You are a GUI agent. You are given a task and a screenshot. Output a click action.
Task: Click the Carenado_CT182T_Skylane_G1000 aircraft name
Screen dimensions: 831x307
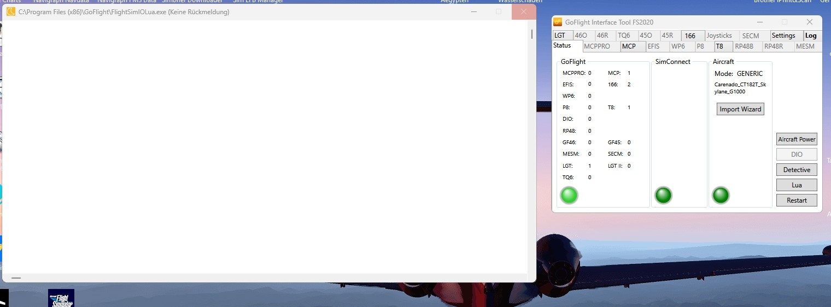(x=740, y=88)
